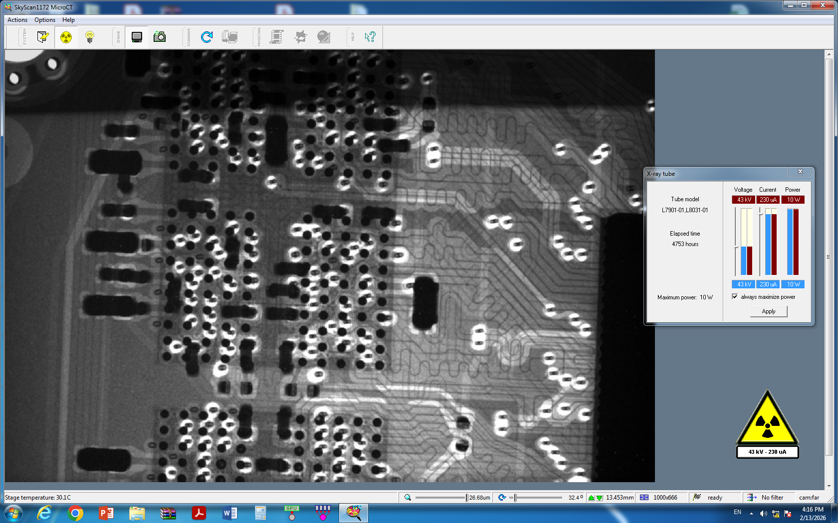Toggle the video image monitor icon
838x523 pixels.
[x=137, y=37]
